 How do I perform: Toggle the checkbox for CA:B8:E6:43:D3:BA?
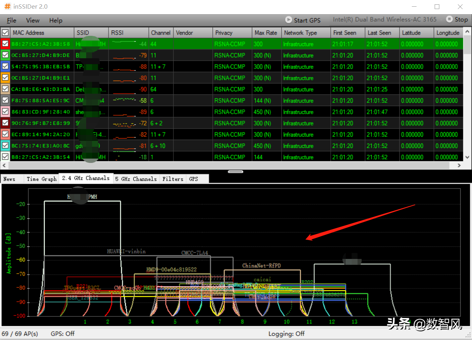click(x=6, y=89)
